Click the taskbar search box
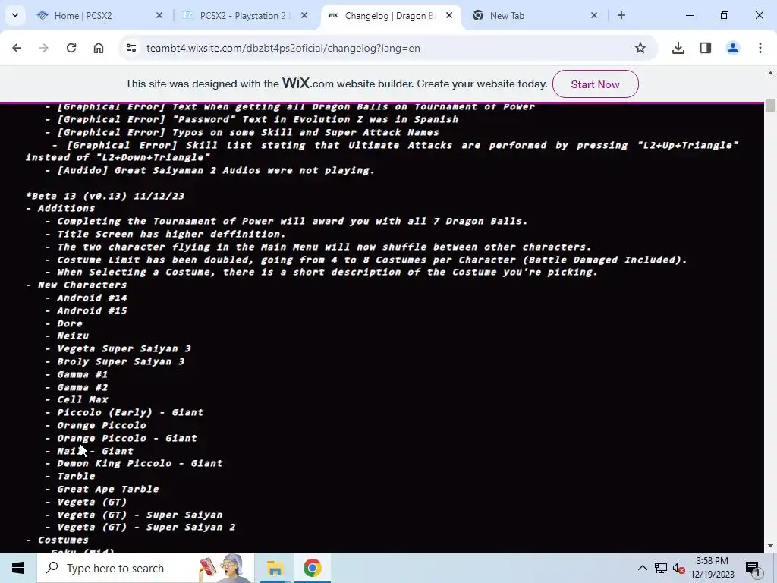The width and height of the screenshot is (777, 583). [146, 568]
